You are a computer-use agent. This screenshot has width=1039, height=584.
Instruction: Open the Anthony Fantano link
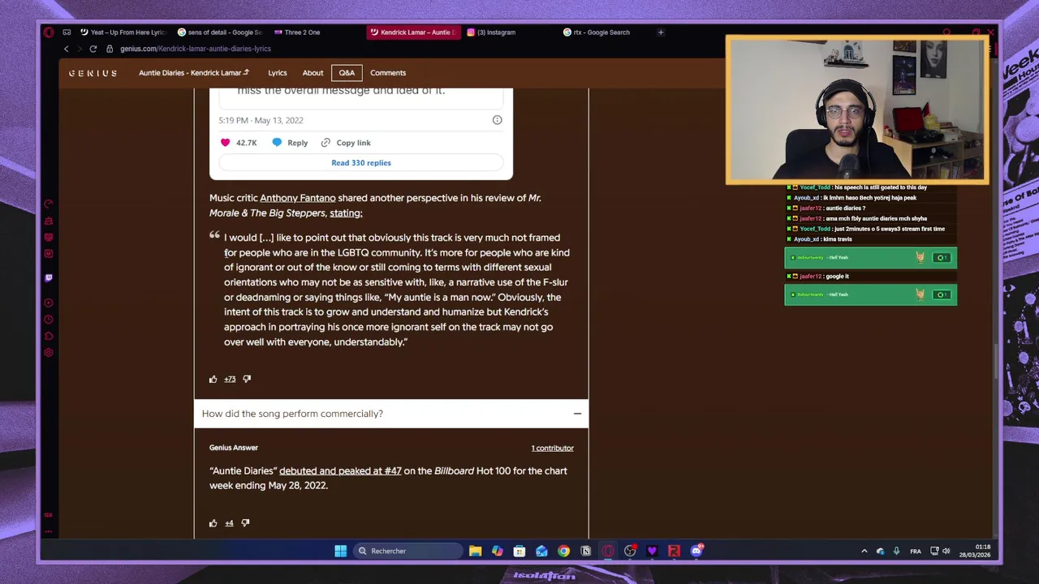pos(297,198)
